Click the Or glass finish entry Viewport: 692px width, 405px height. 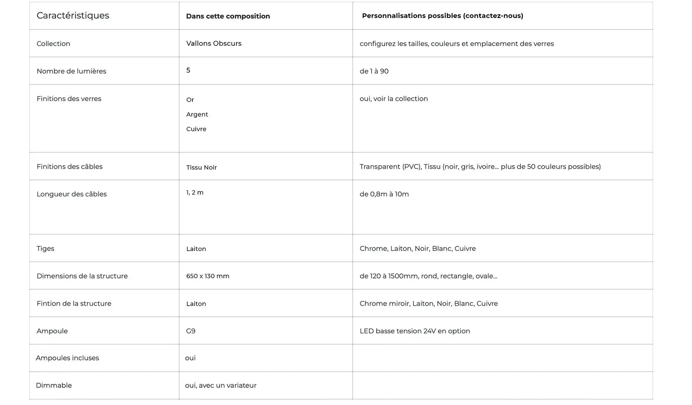pos(190,100)
